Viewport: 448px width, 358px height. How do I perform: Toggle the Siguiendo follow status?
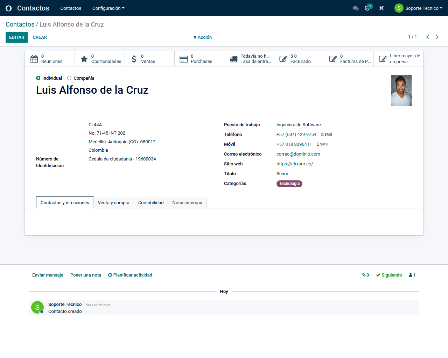[x=389, y=275]
